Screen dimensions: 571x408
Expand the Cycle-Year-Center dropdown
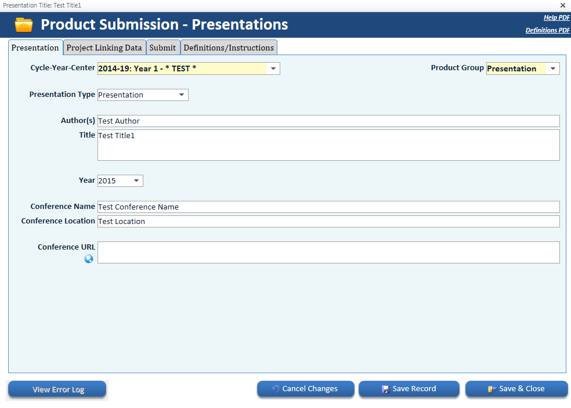(273, 68)
